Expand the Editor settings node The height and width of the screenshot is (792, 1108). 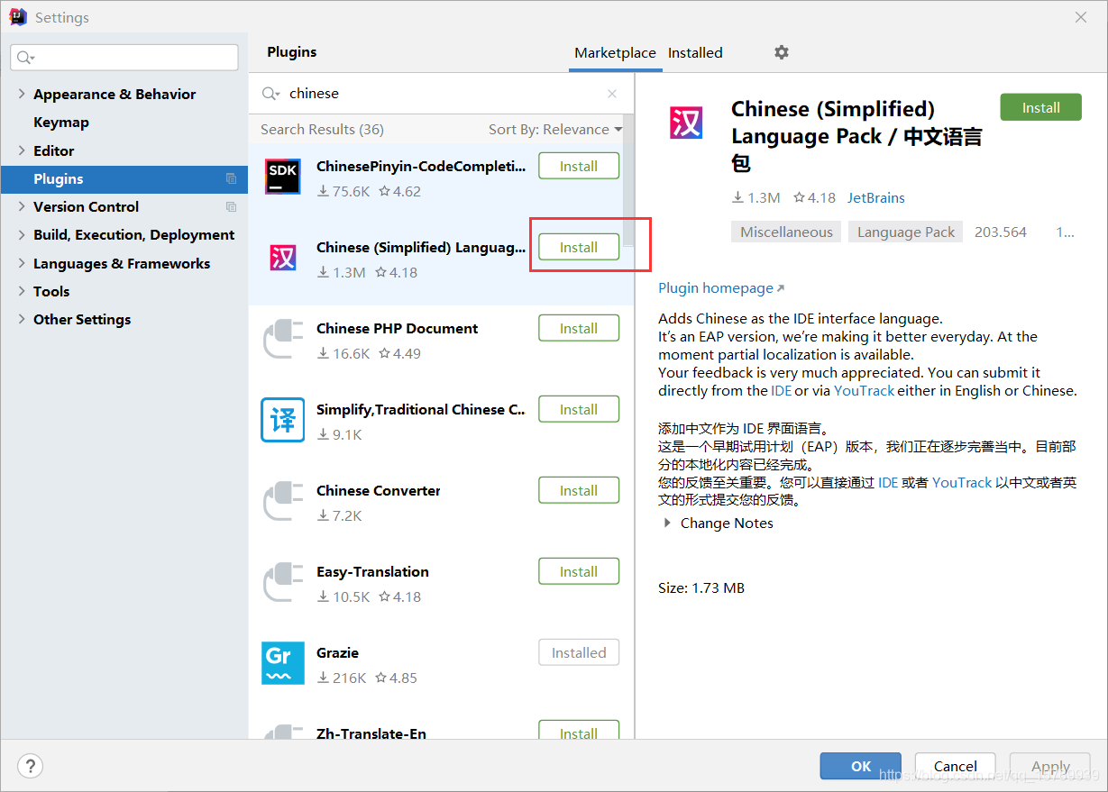(22, 150)
